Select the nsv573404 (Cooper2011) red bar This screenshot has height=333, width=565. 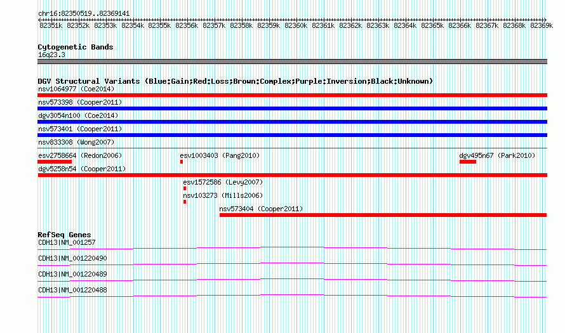click(383, 215)
